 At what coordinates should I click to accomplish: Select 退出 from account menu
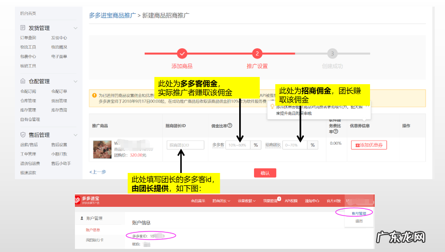(x=359, y=221)
